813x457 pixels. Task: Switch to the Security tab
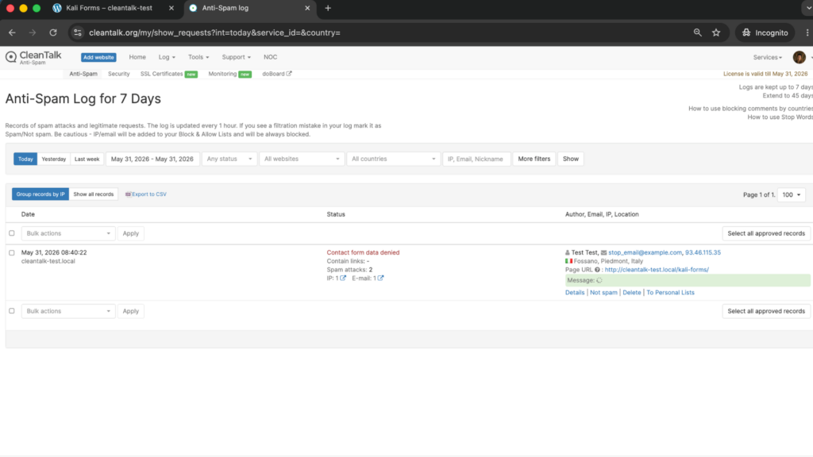pos(119,74)
